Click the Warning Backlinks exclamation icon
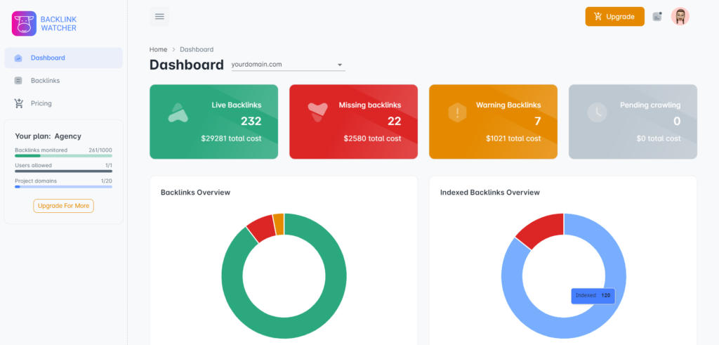This screenshot has height=345, width=719. coord(457,112)
